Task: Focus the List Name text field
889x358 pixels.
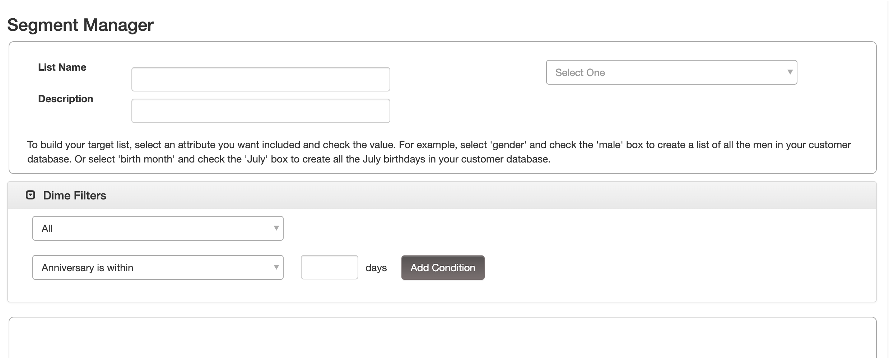Action: point(261,79)
